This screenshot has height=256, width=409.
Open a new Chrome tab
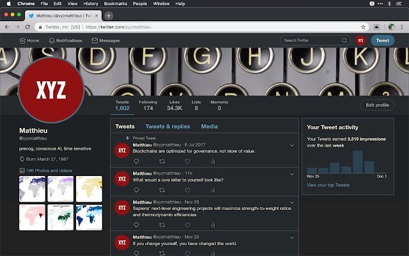109,15
